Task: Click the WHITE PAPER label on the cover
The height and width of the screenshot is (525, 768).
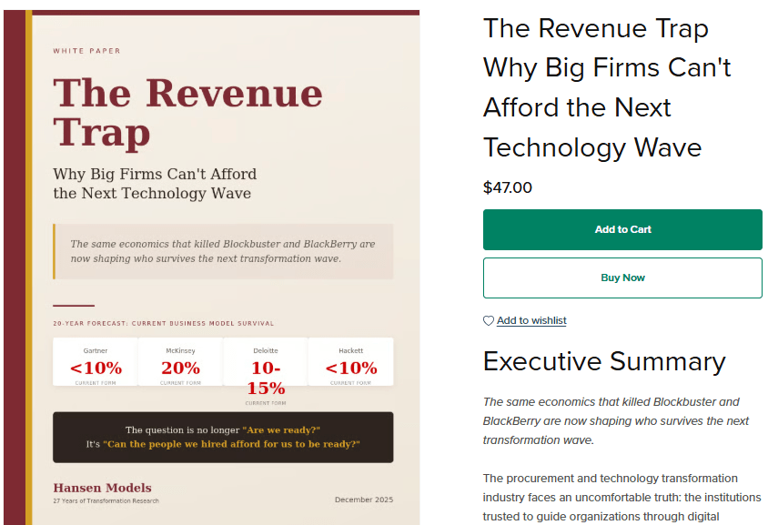Action: click(86, 51)
